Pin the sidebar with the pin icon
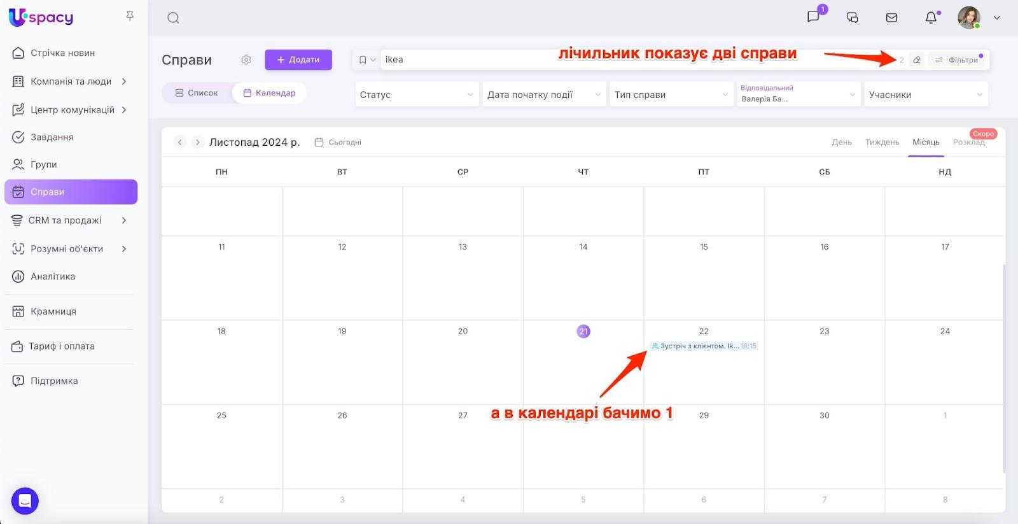The width and height of the screenshot is (1018, 524). click(130, 16)
